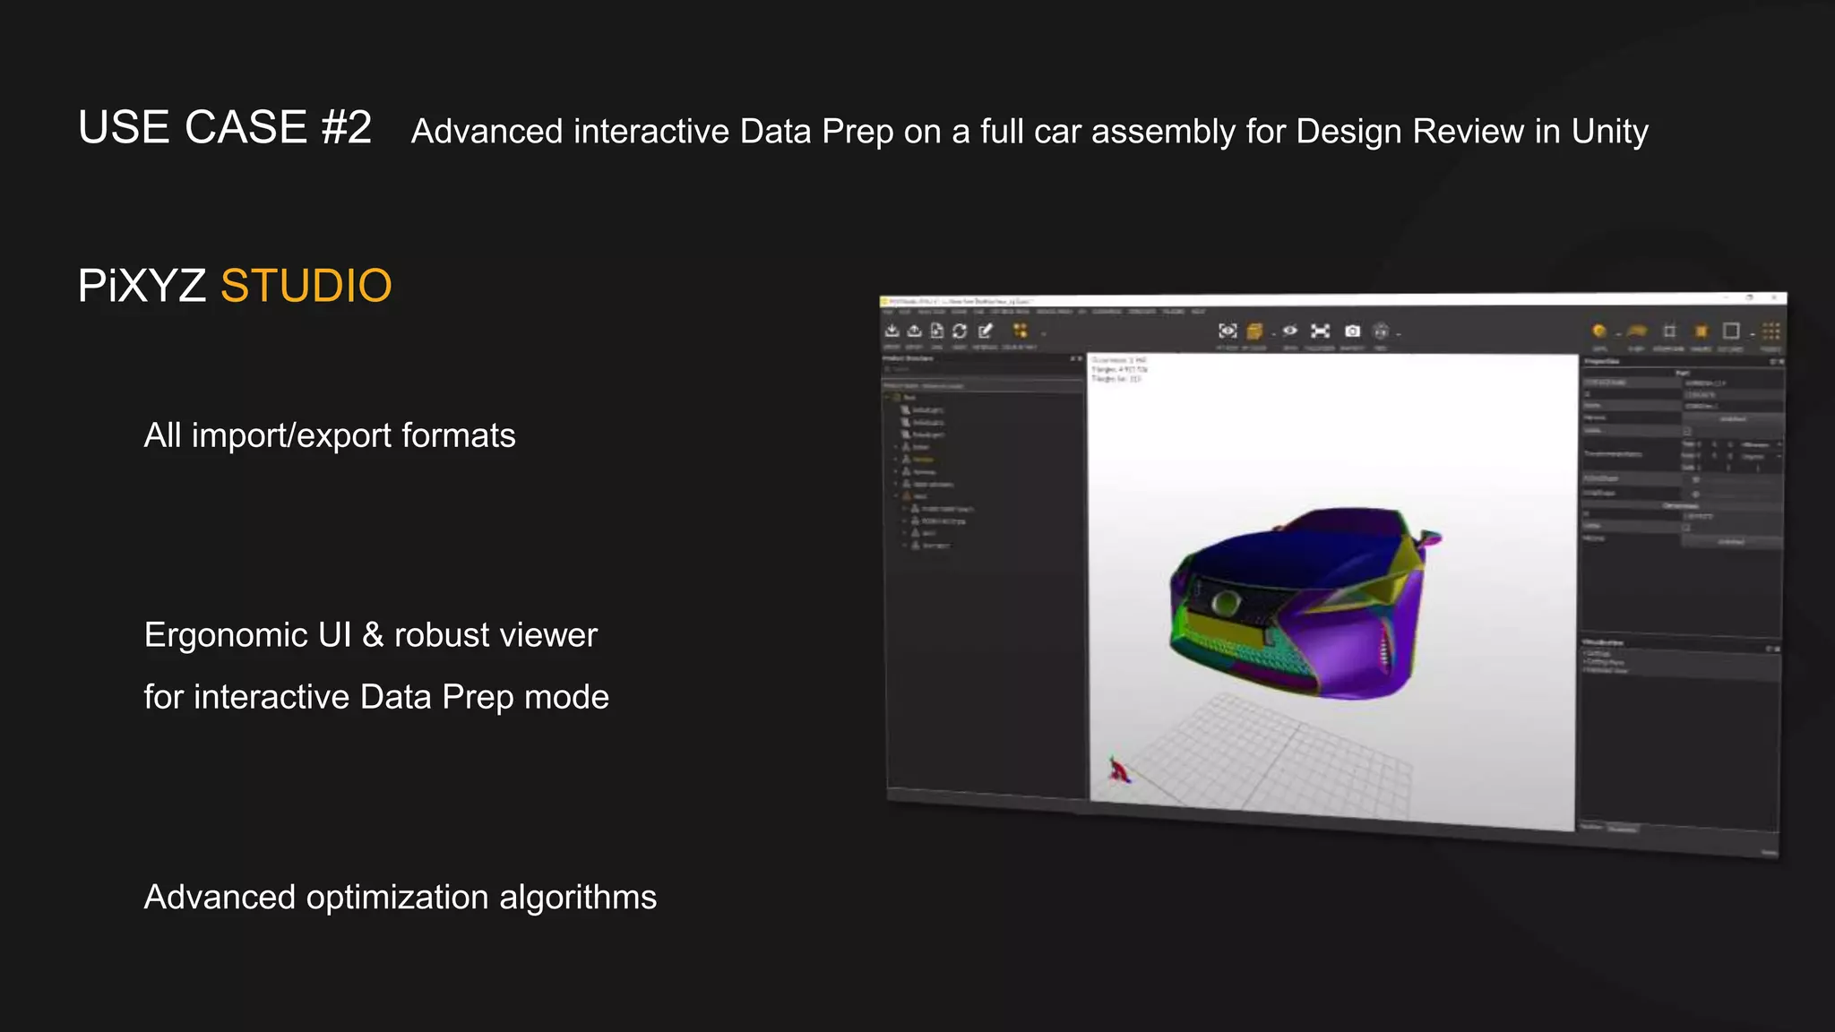
Task: Close the Properties panel
Action: click(1781, 361)
